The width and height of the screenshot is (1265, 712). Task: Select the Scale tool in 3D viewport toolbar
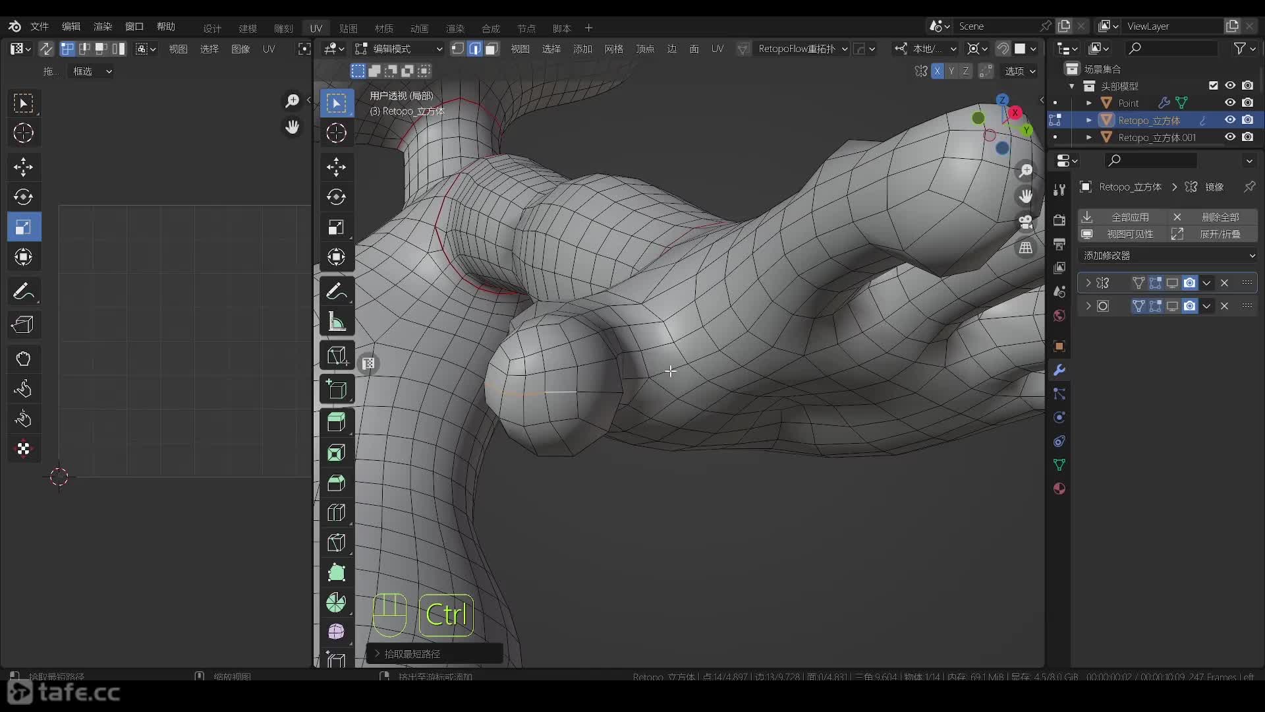point(336,227)
